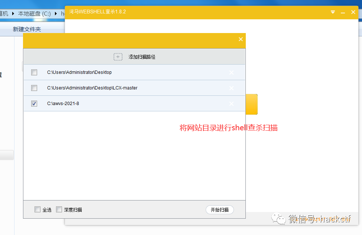Viewport: 362px width, 235px height.
Task: Remove the C:\aws-2021-8 path from the list
Action: click(231, 104)
